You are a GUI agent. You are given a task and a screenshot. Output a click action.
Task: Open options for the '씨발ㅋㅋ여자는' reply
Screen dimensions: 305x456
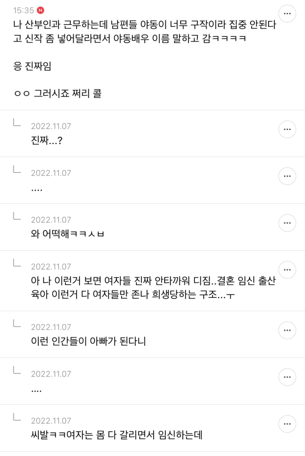[x=287, y=424]
